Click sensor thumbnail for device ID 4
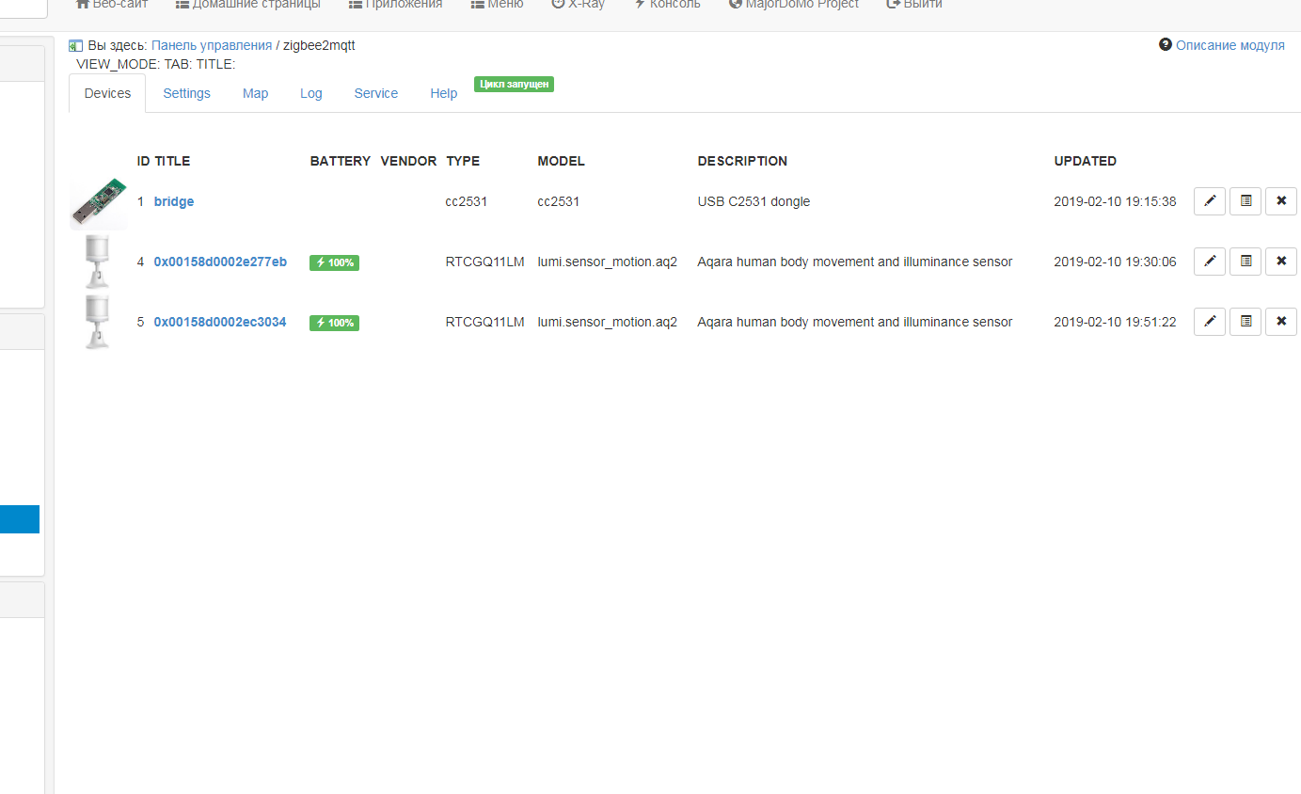 (x=98, y=262)
